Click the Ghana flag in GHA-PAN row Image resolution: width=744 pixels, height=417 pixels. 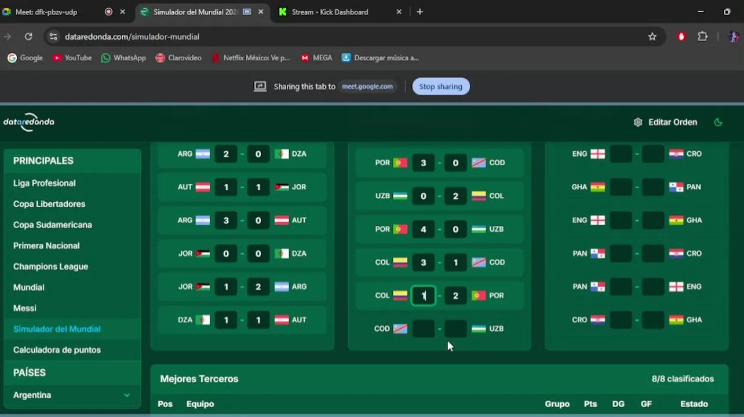[597, 186]
